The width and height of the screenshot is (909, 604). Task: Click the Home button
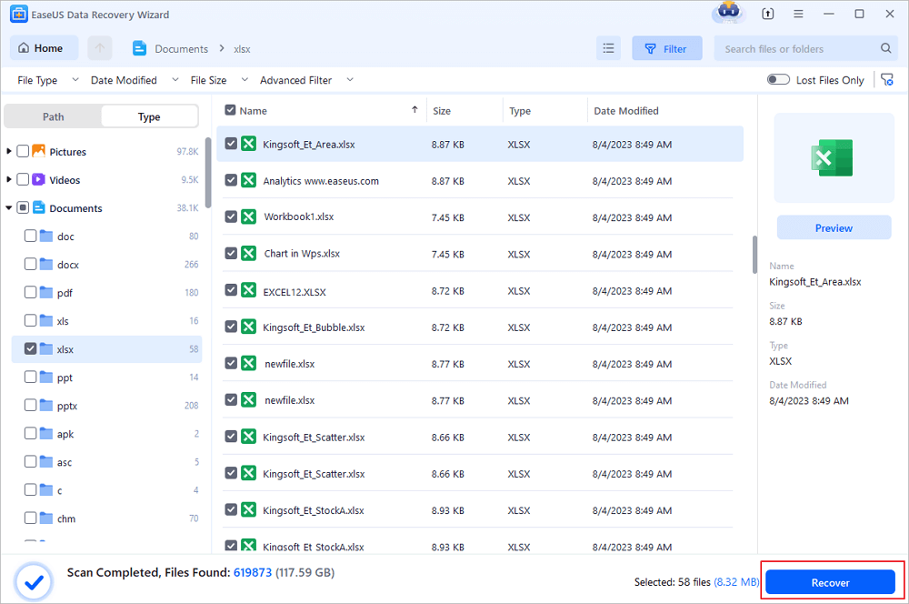44,48
